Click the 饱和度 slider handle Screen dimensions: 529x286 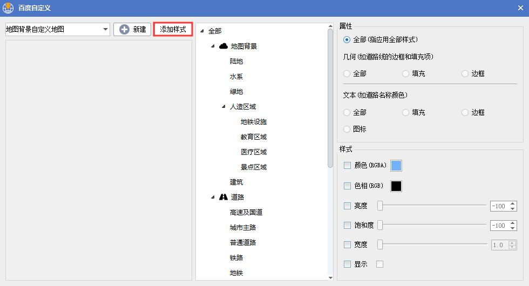380,225
